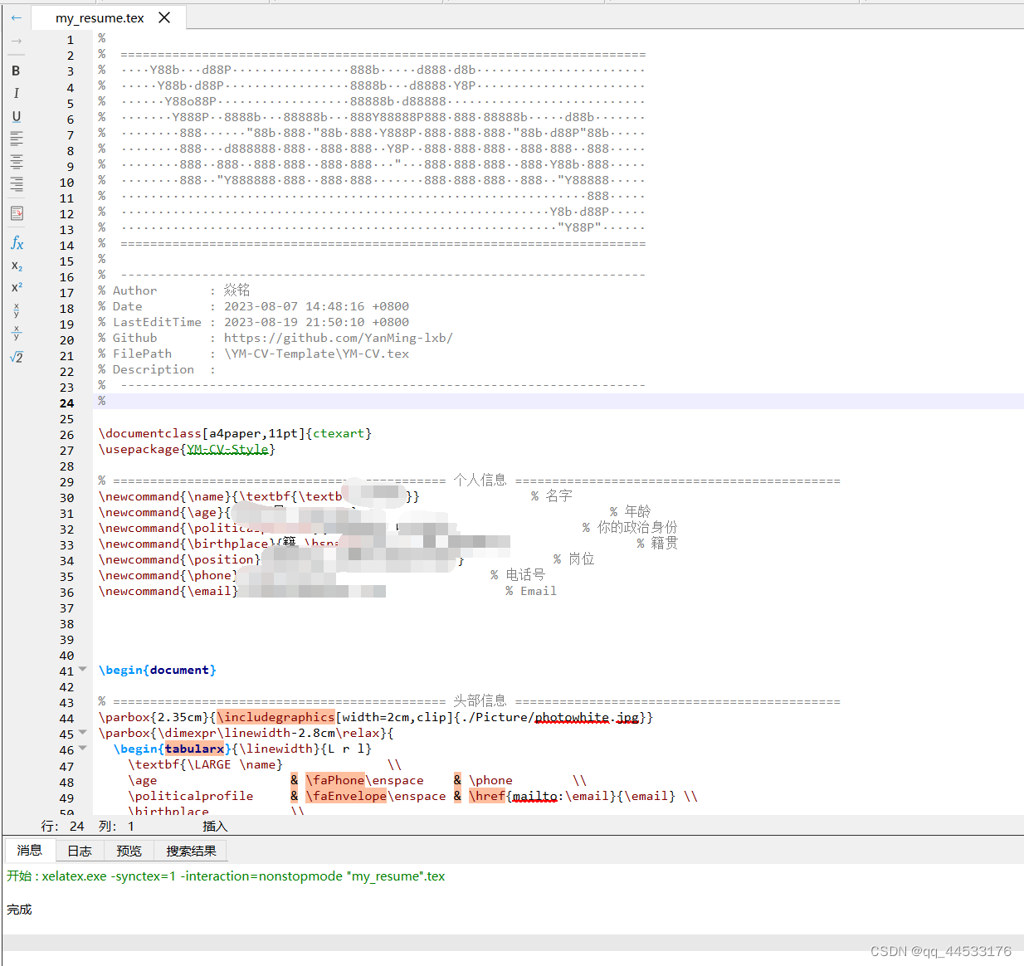Toggle insert mode in the status bar
Screen dimensions: 1024x966
click(215, 826)
